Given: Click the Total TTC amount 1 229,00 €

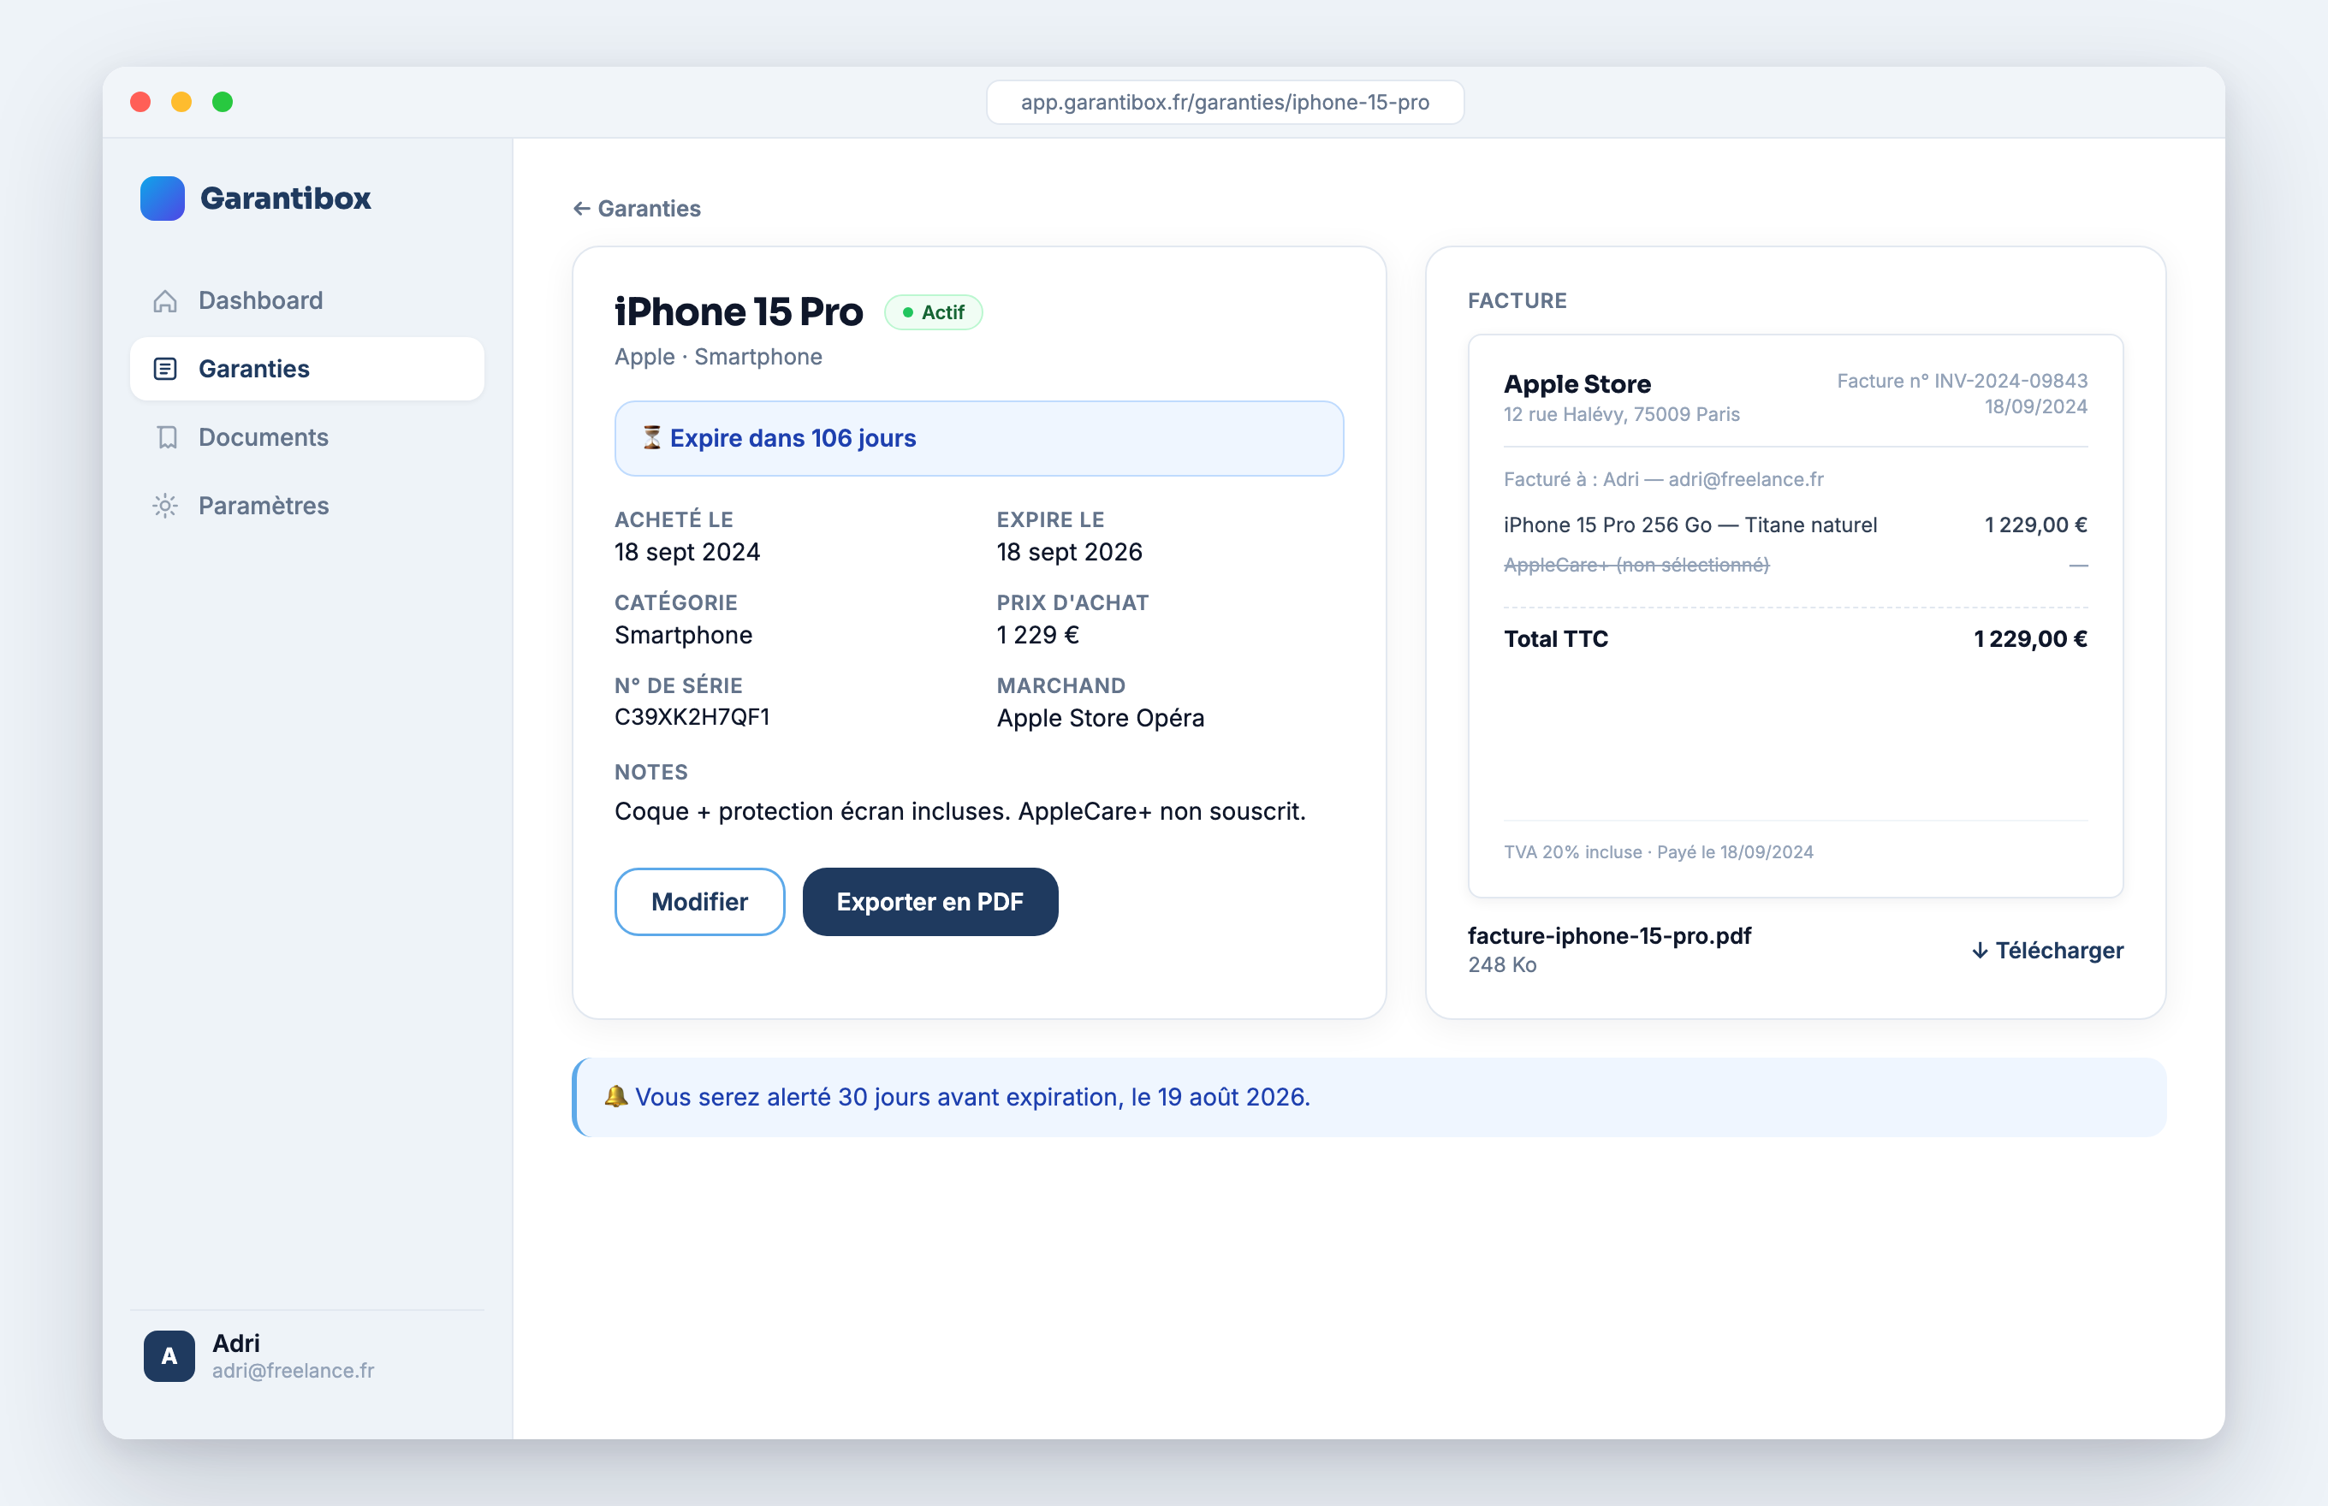Looking at the screenshot, I should click(2031, 639).
